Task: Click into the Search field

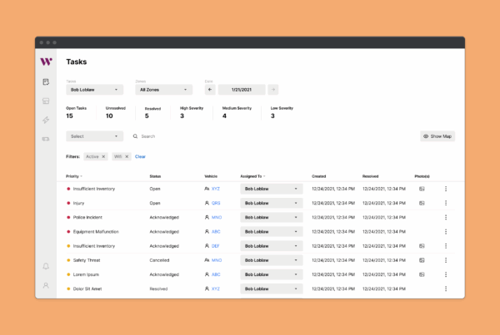Action: click(148, 136)
